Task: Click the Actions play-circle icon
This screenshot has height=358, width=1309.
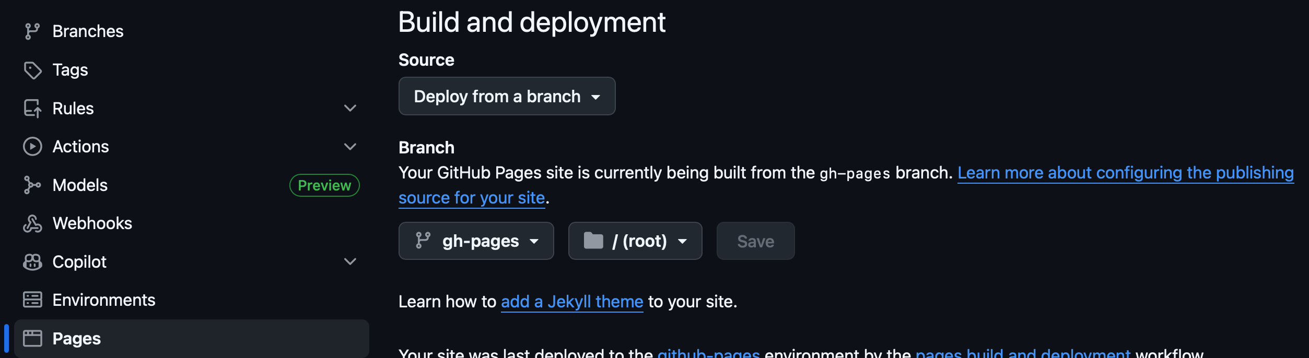Action: tap(32, 147)
